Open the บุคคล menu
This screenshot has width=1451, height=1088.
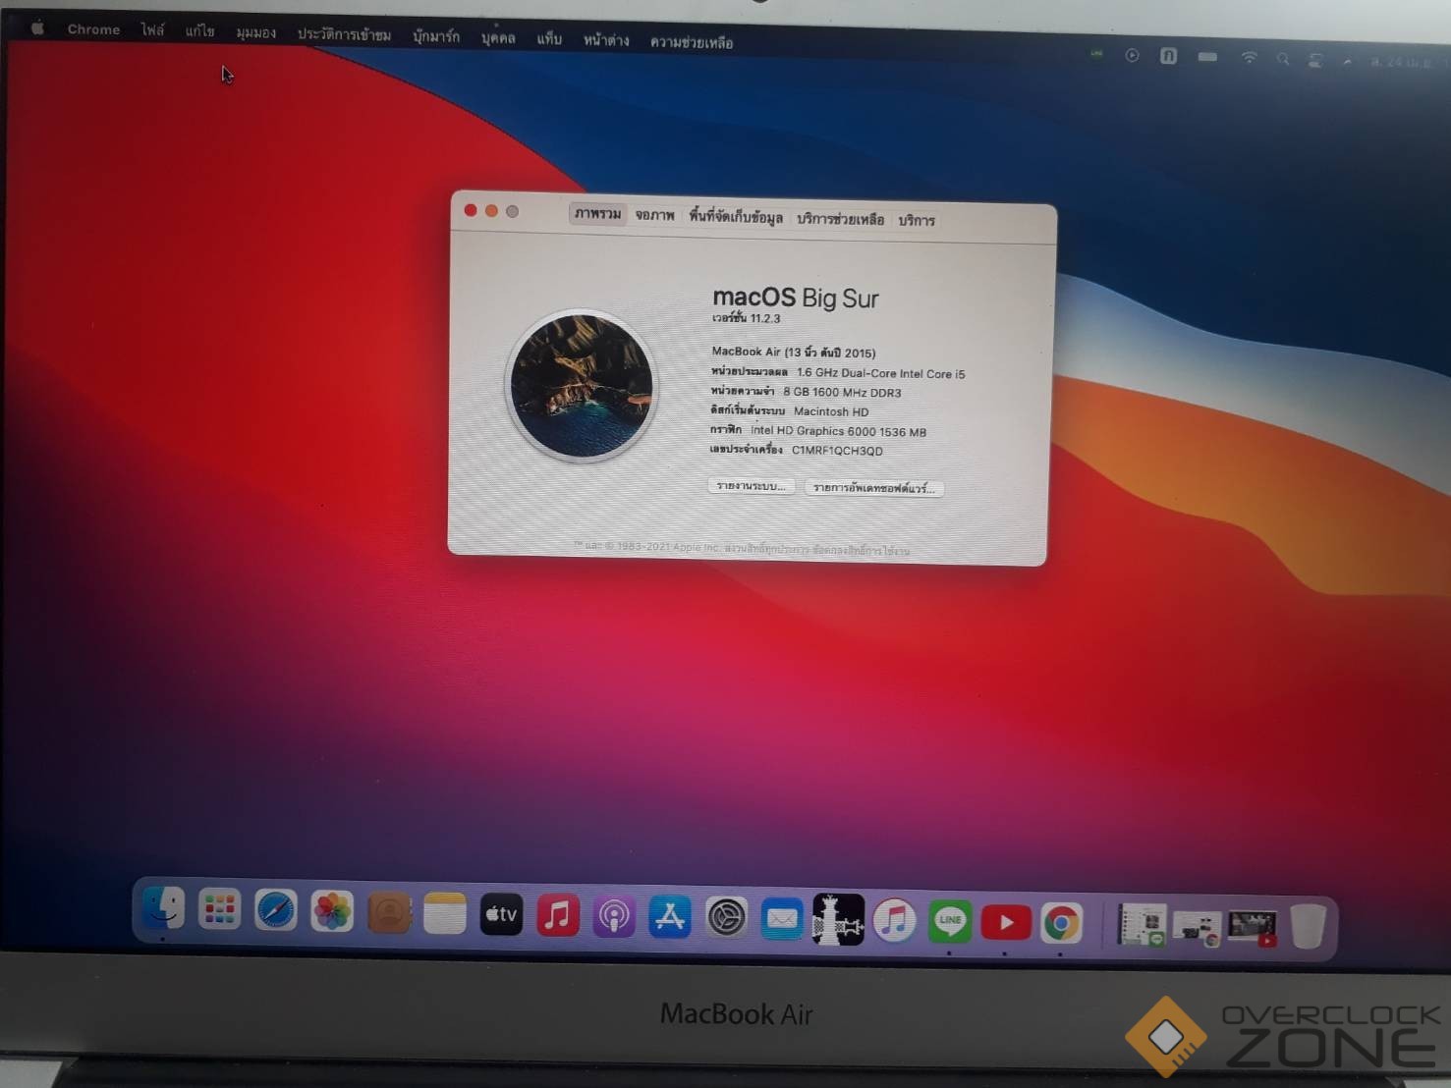498,37
